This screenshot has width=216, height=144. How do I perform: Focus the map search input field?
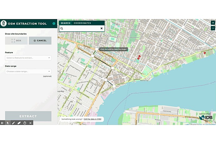point(82,28)
